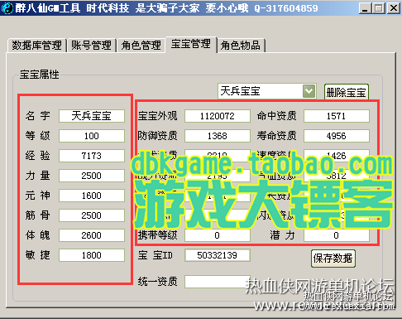Select the 角色管理 tab
The width and height of the screenshot is (402, 319).
(141, 46)
